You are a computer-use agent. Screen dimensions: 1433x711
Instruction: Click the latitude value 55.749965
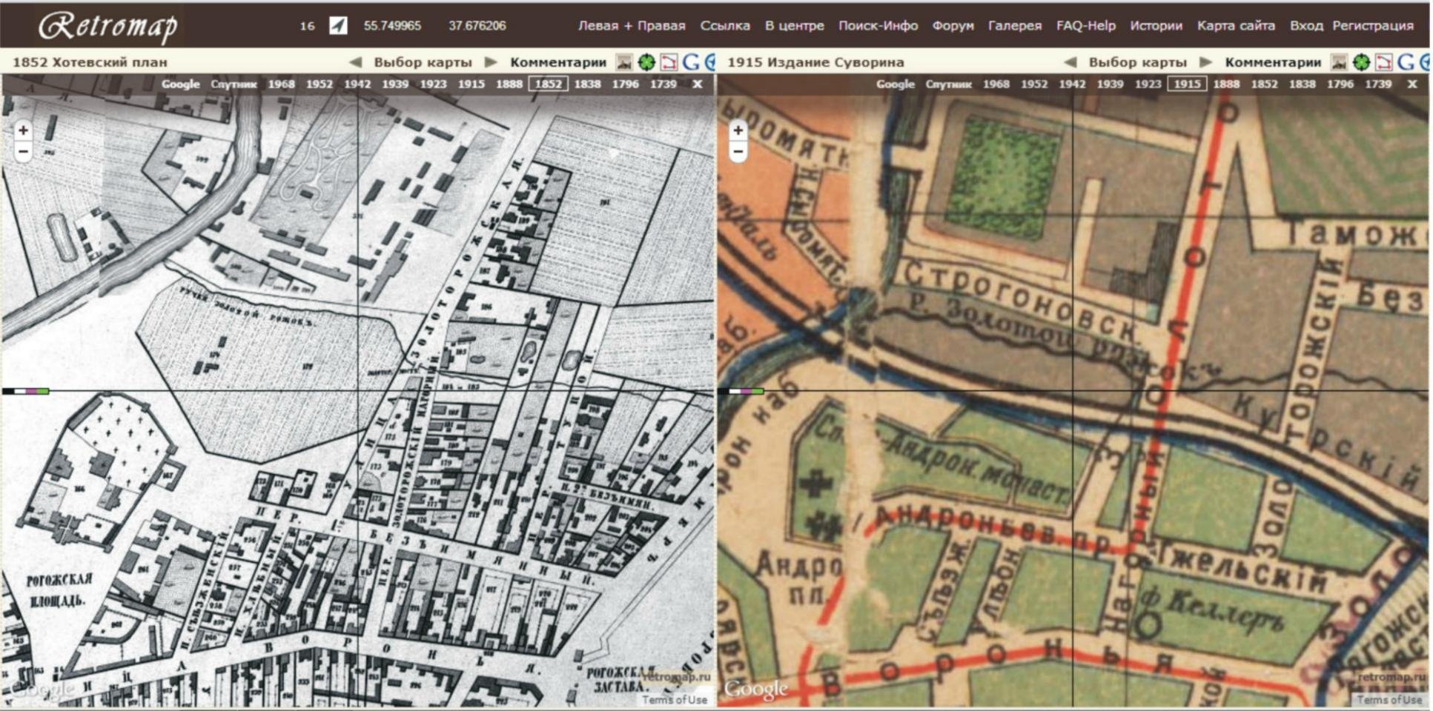(x=392, y=26)
